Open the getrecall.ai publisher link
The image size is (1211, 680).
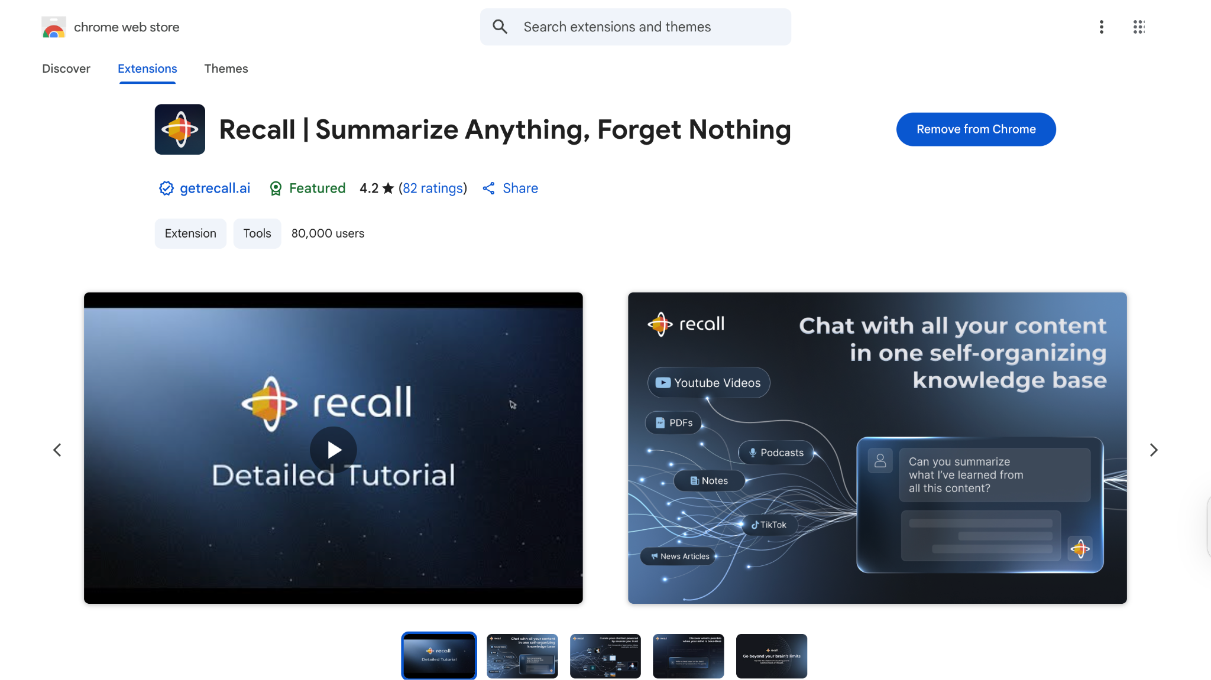[215, 188]
